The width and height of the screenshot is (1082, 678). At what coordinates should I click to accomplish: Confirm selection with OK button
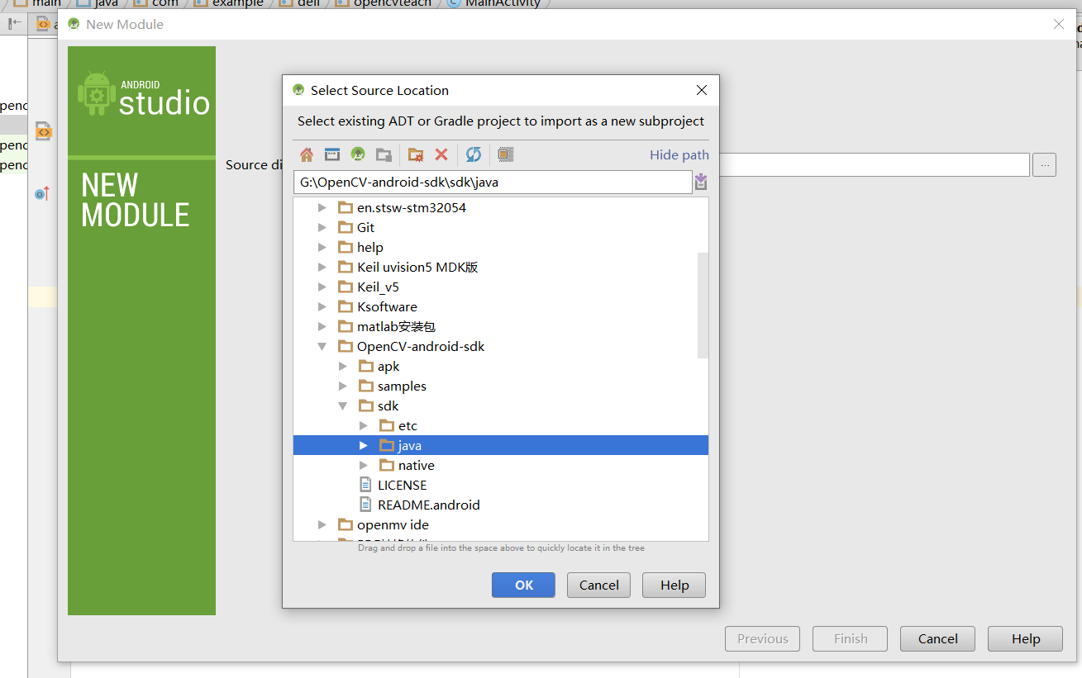click(x=524, y=585)
